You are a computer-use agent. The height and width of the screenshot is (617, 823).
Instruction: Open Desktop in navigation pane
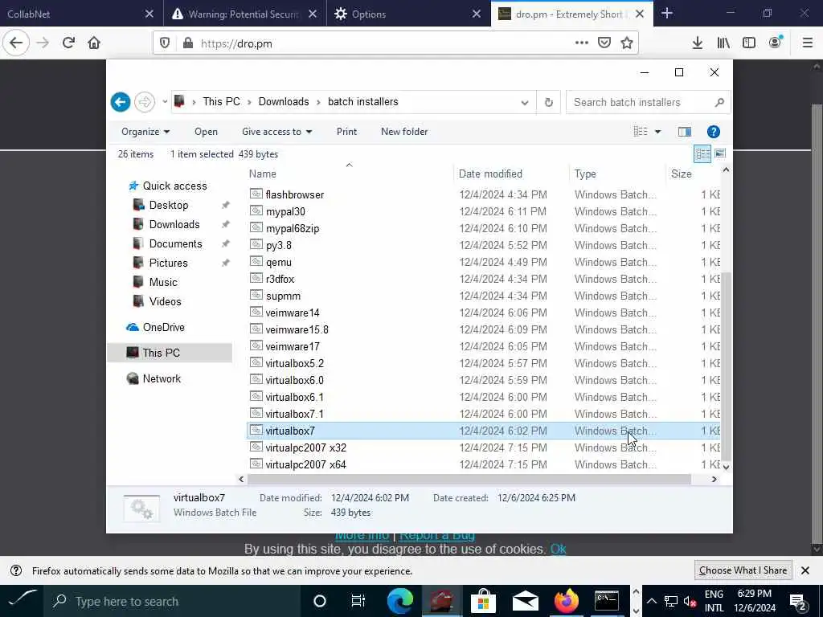point(169,205)
